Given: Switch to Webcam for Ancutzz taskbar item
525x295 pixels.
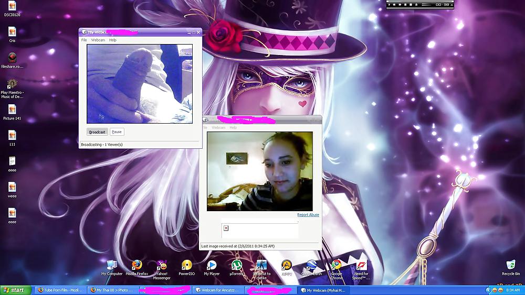Looking at the screenshot, I should pyautogui.click(x=218, y=290).
